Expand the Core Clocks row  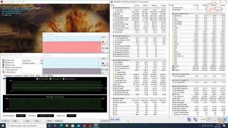114,12
